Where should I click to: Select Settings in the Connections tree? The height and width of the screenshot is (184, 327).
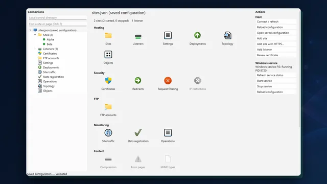click(x=48, y=62)
